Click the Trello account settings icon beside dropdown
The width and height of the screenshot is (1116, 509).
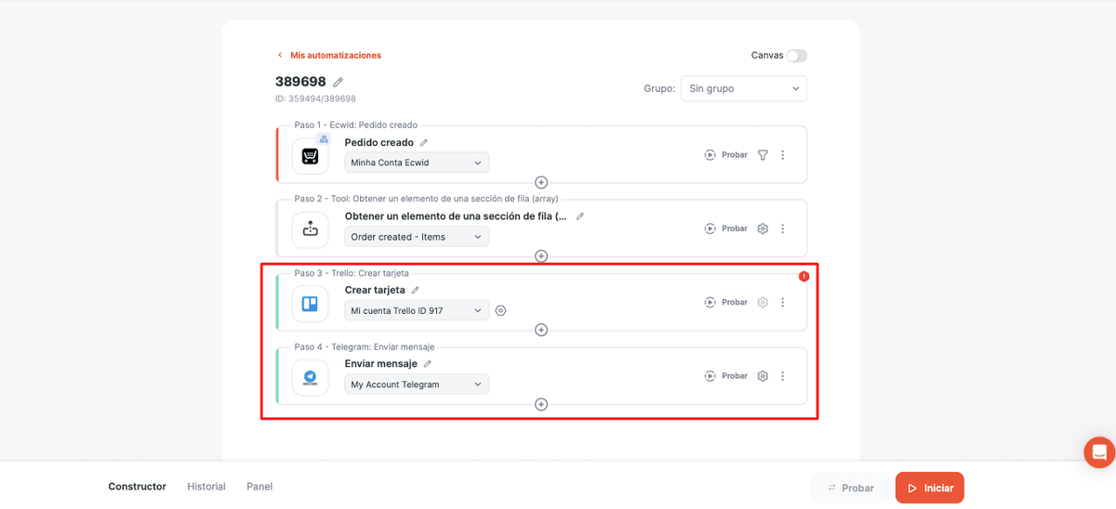click(x=500, y=310)
